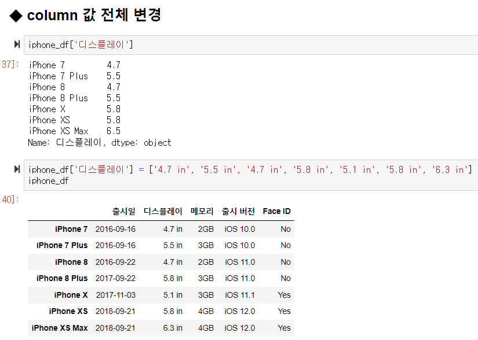Click the 4GB memory cell for iPhone XS Max
478x340 pixels.
click(206, 328)
